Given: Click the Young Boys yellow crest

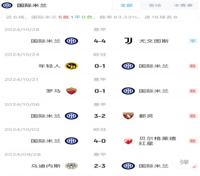Looking at the screenshot, I should [71, 66].
